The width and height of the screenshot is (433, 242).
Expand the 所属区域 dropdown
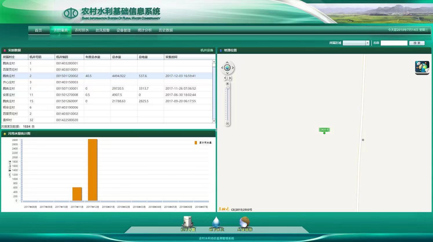tap(367, 43)
